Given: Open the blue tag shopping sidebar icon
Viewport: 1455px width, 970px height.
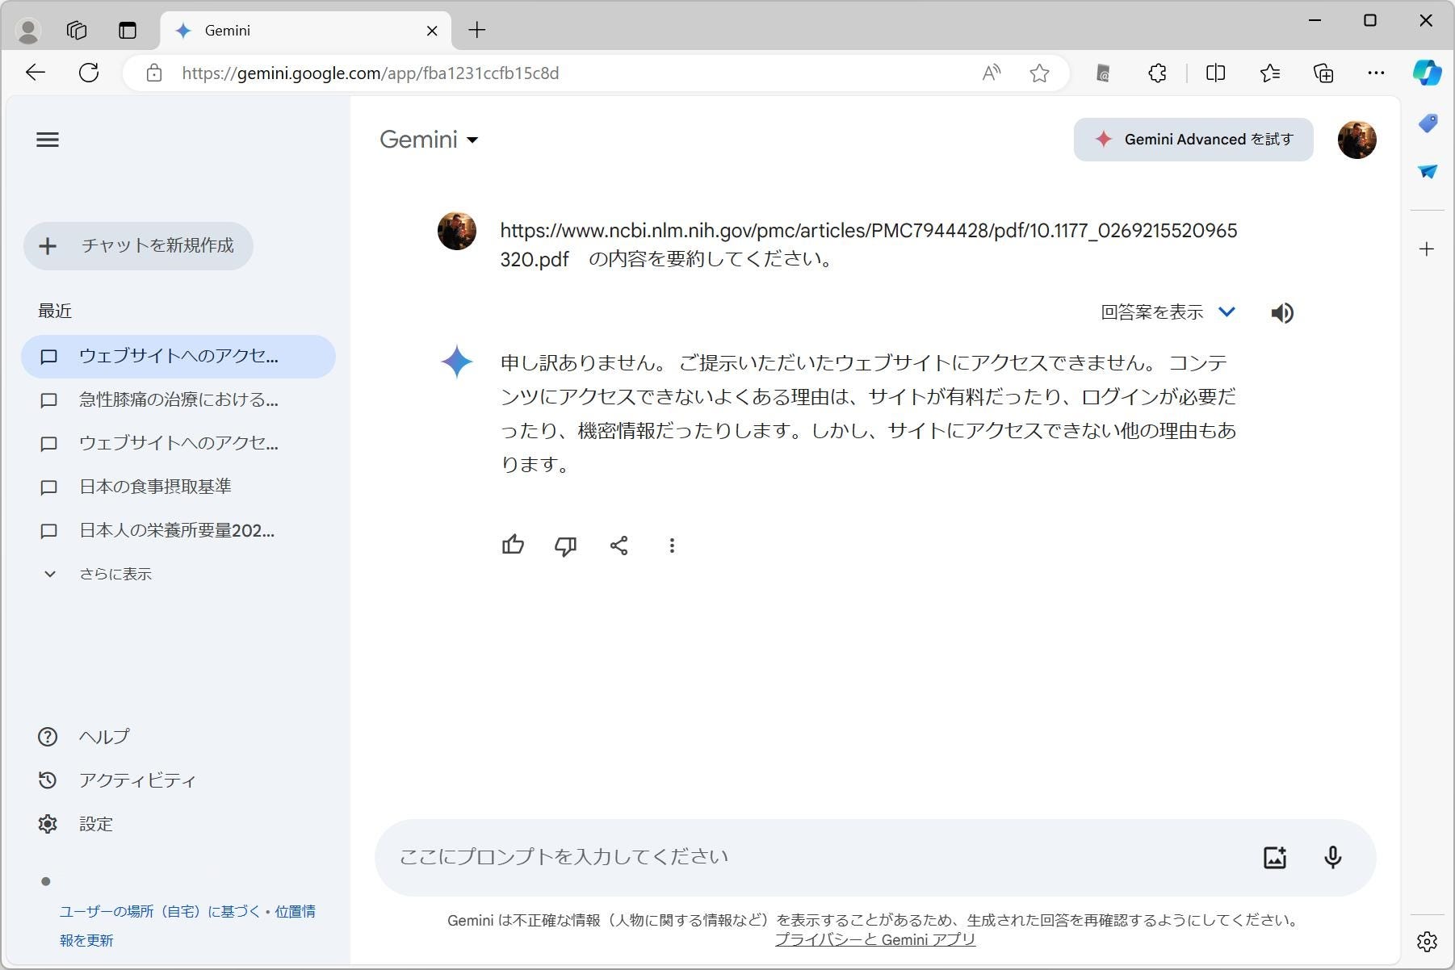Looking at the screenshot, I should (x=1428, y=123).
